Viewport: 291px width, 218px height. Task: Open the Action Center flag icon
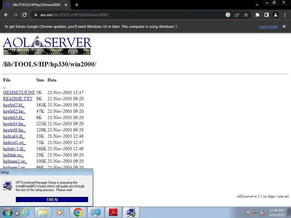point(249,213)
